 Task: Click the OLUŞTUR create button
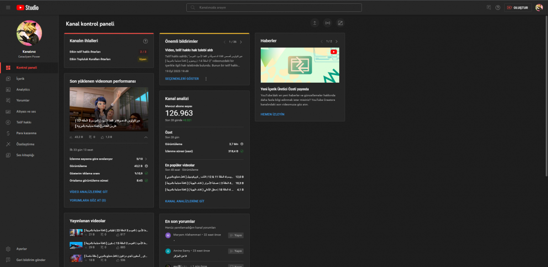click(518, 8)
